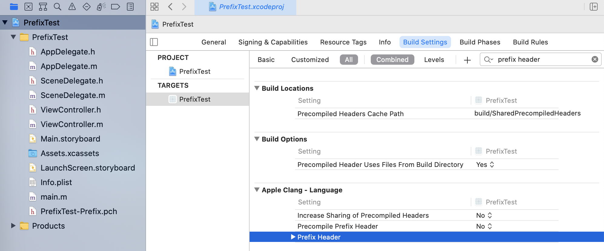Expand the Prefix Header setting row
This screenshot has width=604, height=251.
[x=293, y=237]
